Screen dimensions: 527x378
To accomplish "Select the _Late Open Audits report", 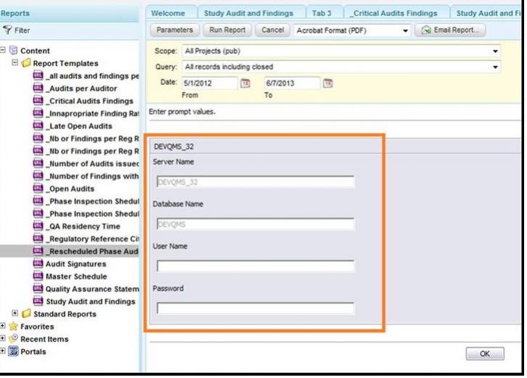I will click(79, 126).
